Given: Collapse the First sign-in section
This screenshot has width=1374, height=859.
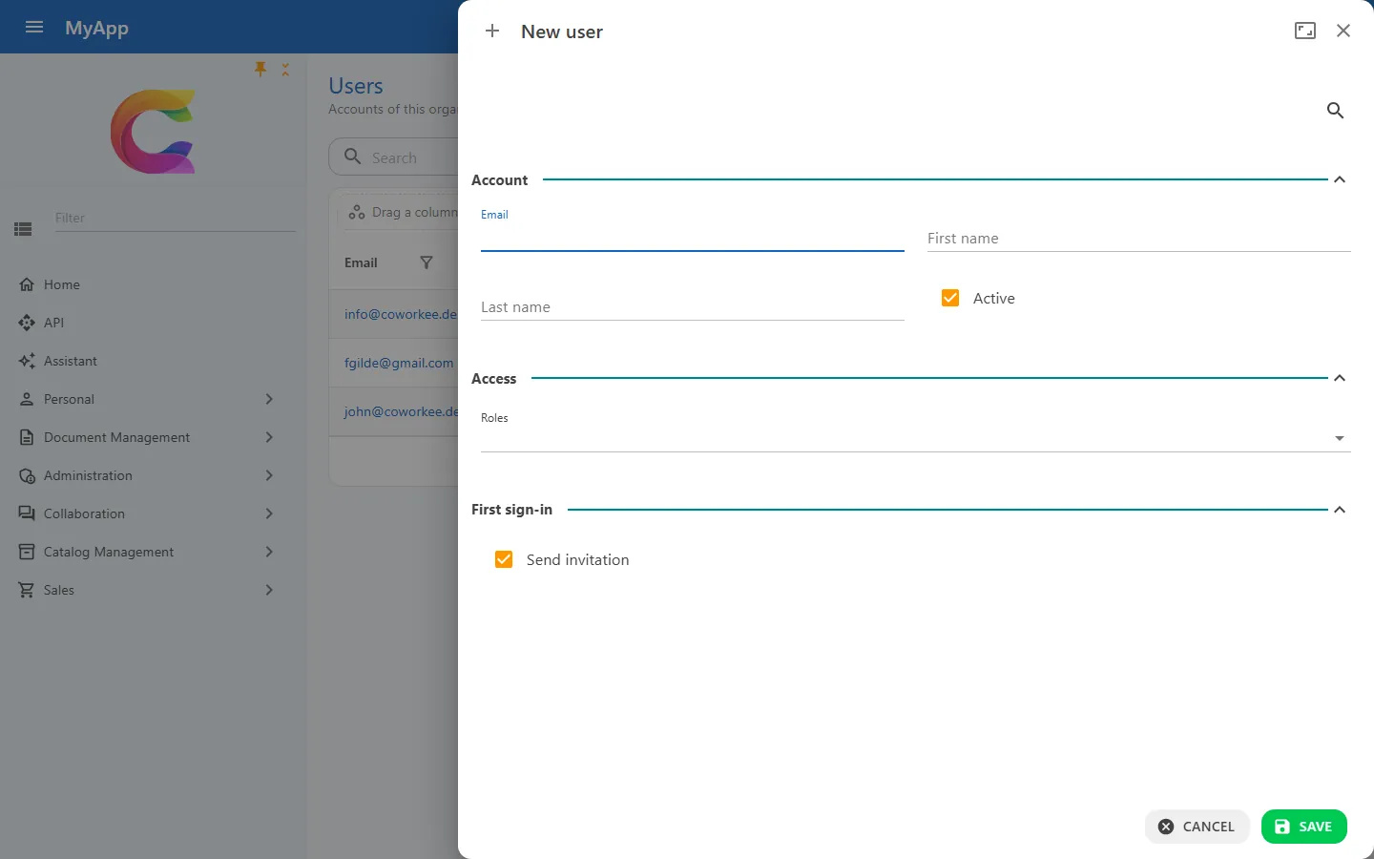Looking at the screenshot, I should (x=1340, y=510).
